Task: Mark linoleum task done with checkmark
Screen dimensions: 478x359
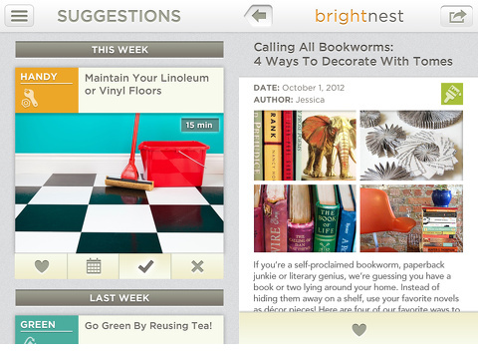Action: click(145, 266)
